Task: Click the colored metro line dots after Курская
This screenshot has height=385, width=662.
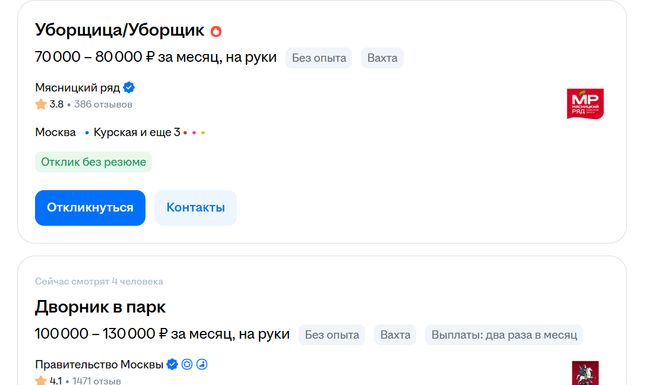Action: point(194,132)
